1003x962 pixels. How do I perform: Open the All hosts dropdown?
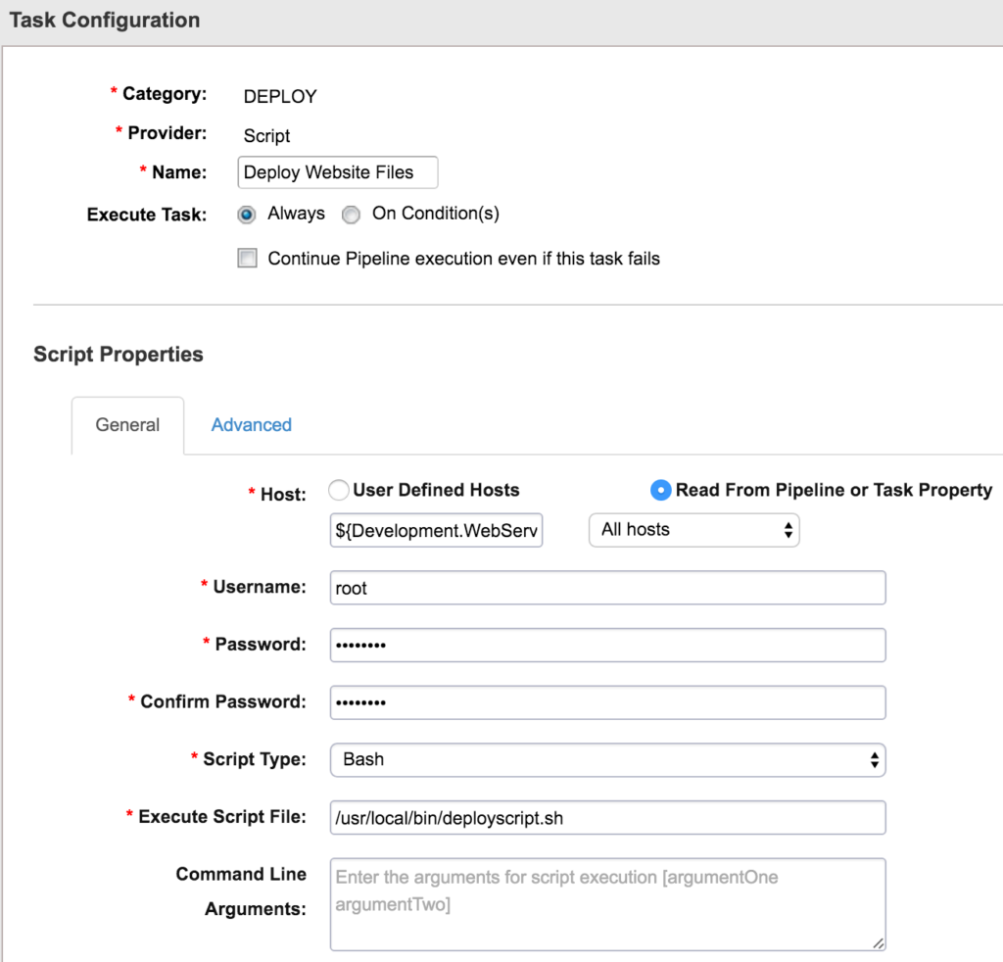click(693, 530)
